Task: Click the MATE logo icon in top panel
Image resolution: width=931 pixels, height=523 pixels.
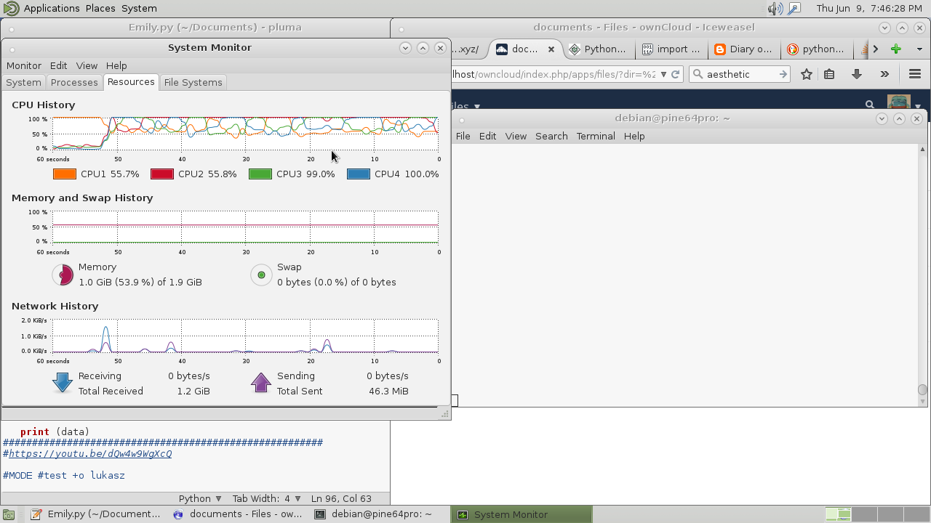Action: [11, 8]
